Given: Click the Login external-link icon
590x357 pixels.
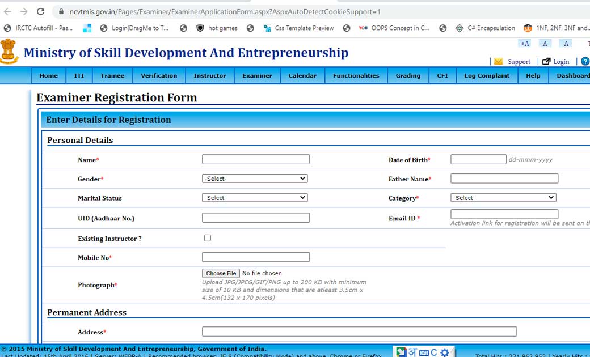Looking at the screenshot, I should click(x=546, y=61).
